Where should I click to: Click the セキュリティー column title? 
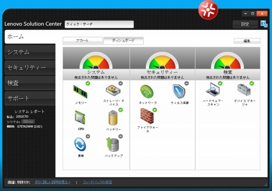coord(162,72)
